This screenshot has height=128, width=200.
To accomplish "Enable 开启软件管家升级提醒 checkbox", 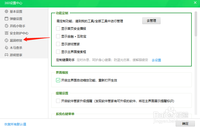I will [58, 101].
